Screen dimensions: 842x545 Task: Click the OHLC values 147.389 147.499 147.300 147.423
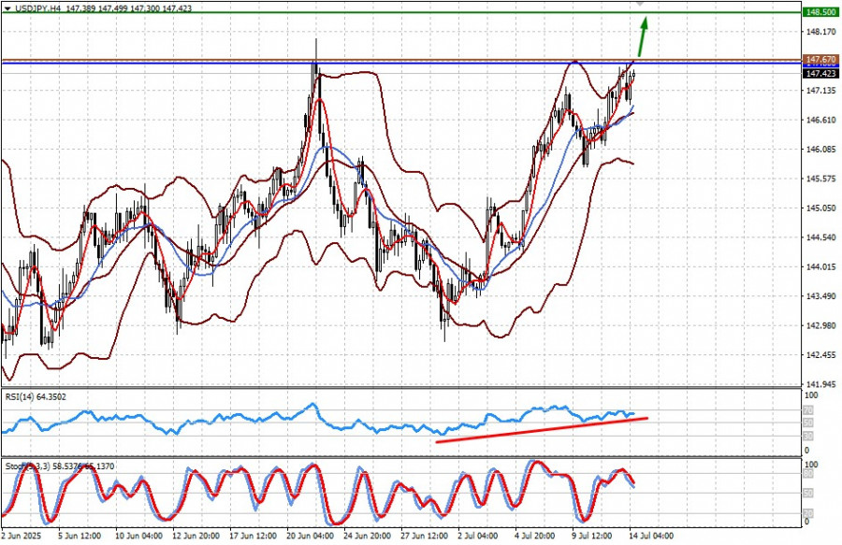point(129,8)
